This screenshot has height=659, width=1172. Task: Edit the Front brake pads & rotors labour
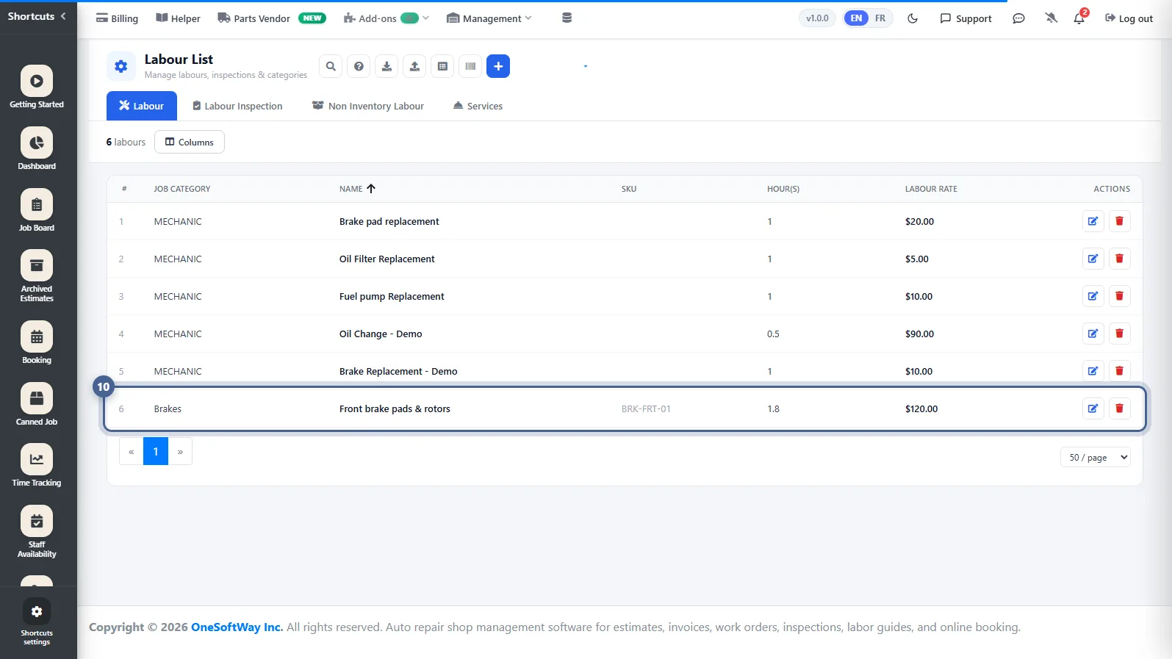(1093, 408)
